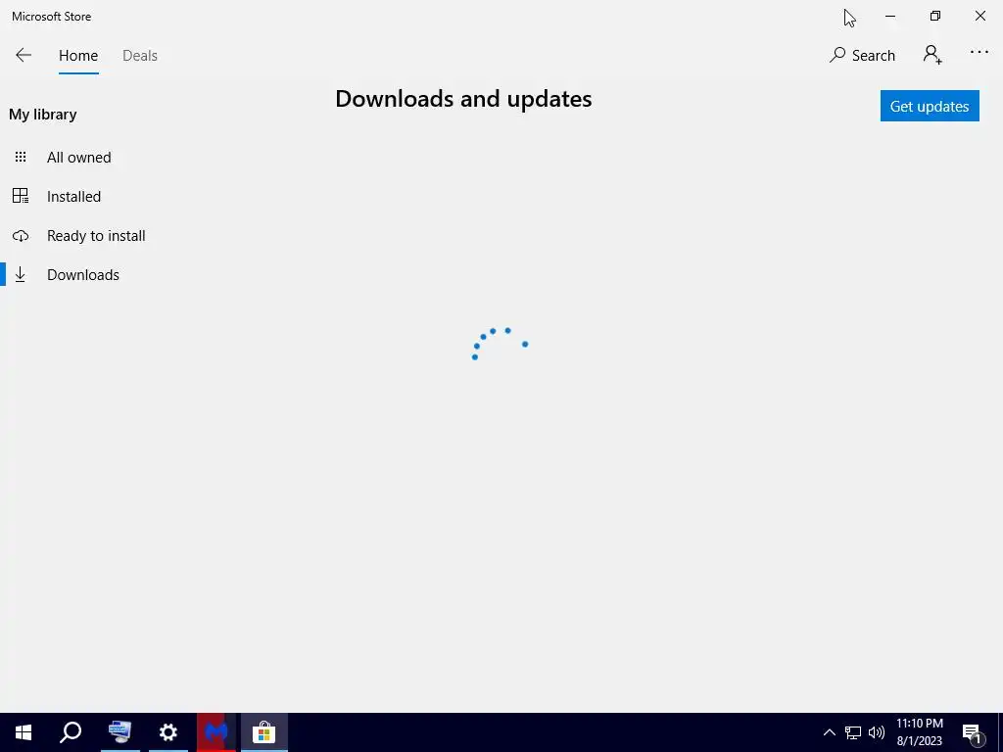Image resolution: width=1003 pixels, height=752 pixels.
Task: Click the Downloads and updates heading
Action: pyautogui.click(x=463, y=99)
